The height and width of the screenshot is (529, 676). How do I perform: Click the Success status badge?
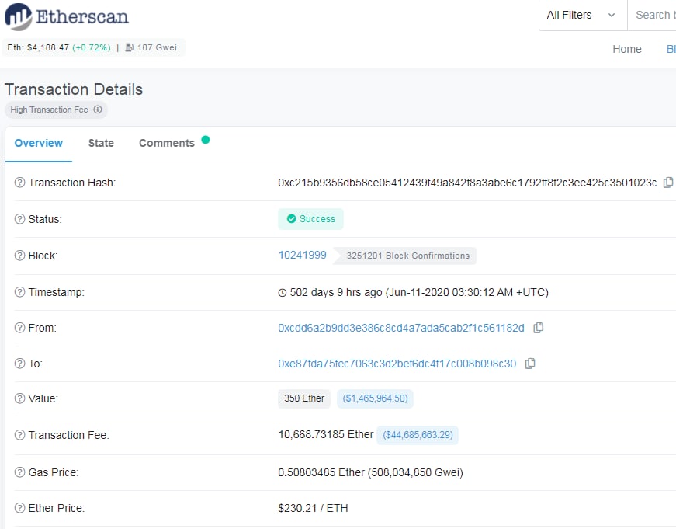(310, 219)
